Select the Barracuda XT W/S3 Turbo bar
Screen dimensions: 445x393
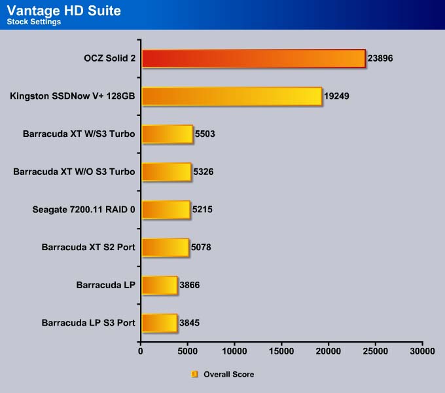168,134
